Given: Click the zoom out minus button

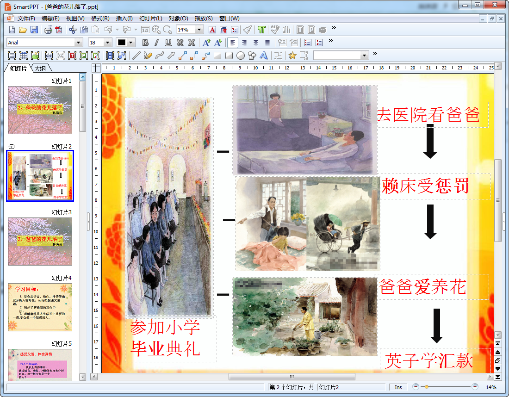Looking at the screenshot, I should click(x=416, y=387).
